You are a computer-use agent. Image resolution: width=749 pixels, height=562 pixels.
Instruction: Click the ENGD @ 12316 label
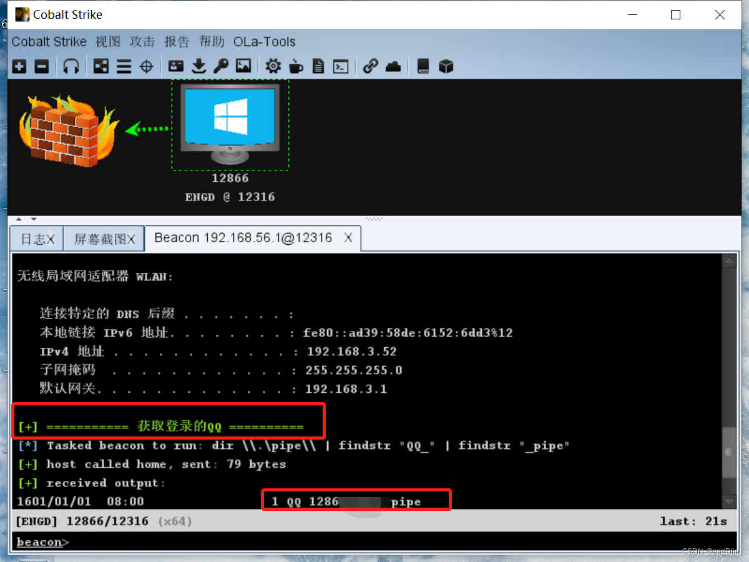(230, 197)
